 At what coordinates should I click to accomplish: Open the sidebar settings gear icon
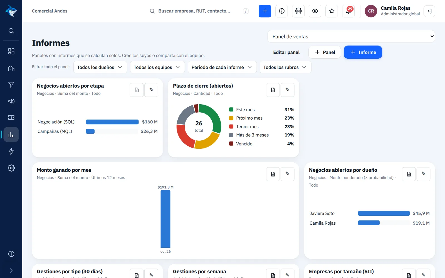(x=11, y=168)
